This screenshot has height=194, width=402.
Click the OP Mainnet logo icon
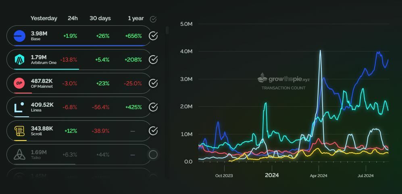pos(19,83)
